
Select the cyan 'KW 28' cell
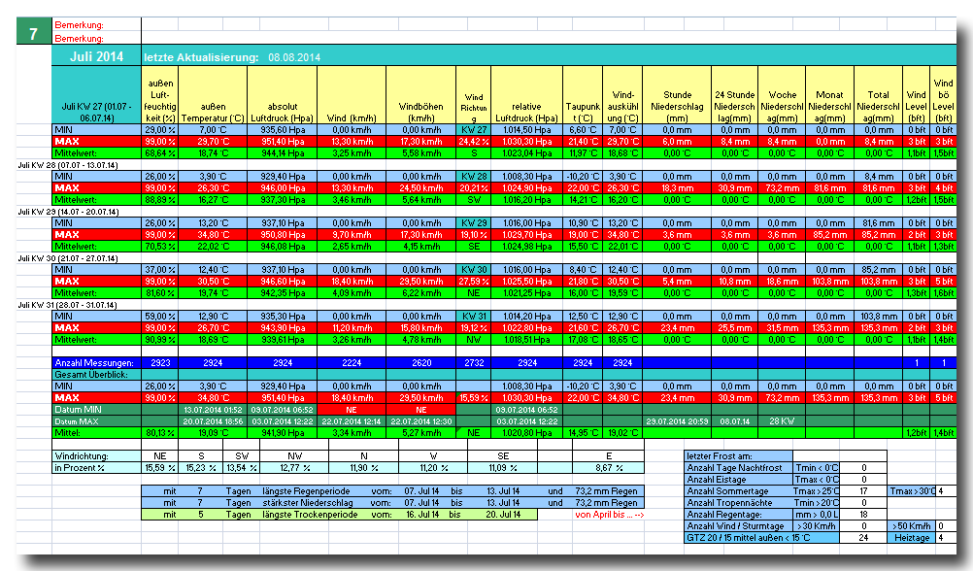[474, 177]
